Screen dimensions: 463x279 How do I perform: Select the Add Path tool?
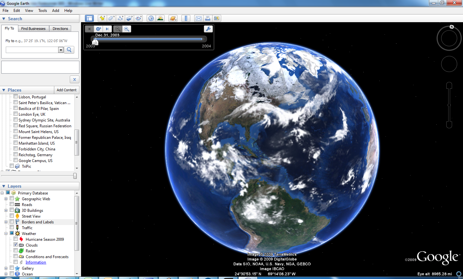pyautogui.click(x=120, y=18)
